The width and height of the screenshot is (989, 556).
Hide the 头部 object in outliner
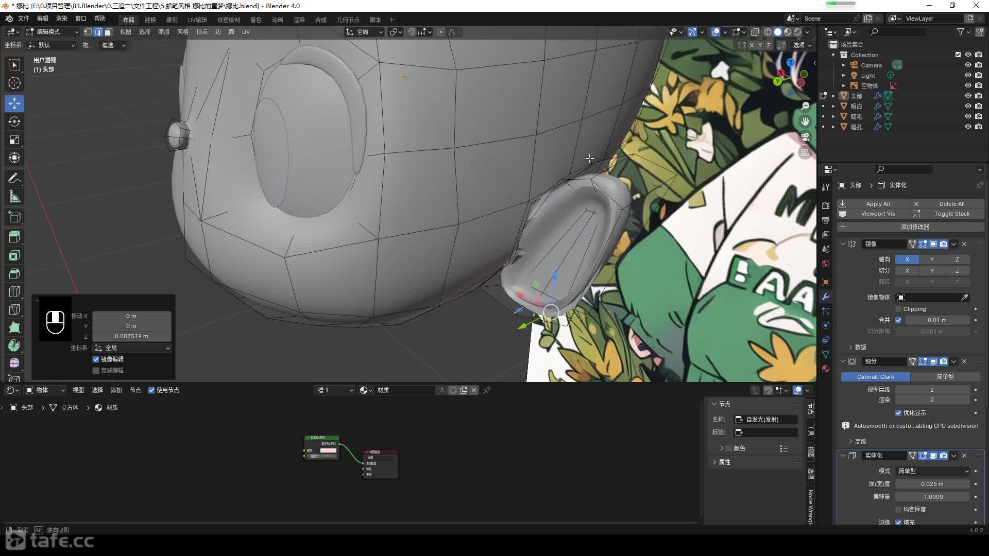click(x=968, y=96)
